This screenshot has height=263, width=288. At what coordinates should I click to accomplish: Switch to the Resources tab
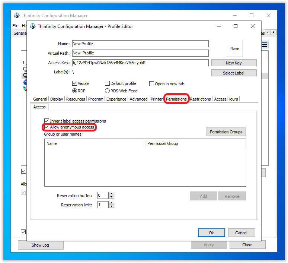(76, 99)
